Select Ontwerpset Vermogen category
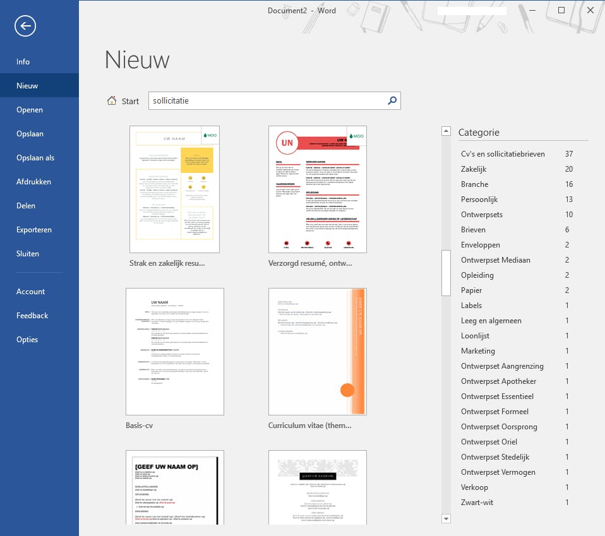This screenshot has height=536, width=605. click(x=517, y=472)
